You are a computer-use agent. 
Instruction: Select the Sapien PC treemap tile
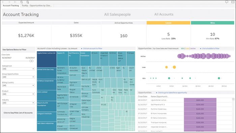click(x=62, y=59)
